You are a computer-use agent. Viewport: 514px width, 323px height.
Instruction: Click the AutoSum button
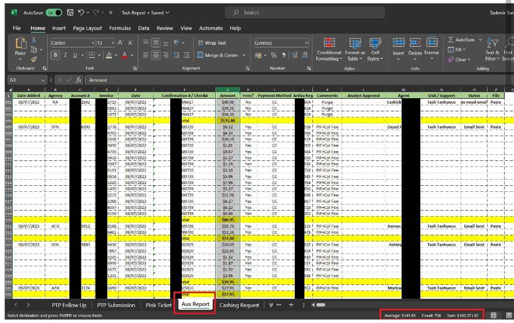click(461, 40)
